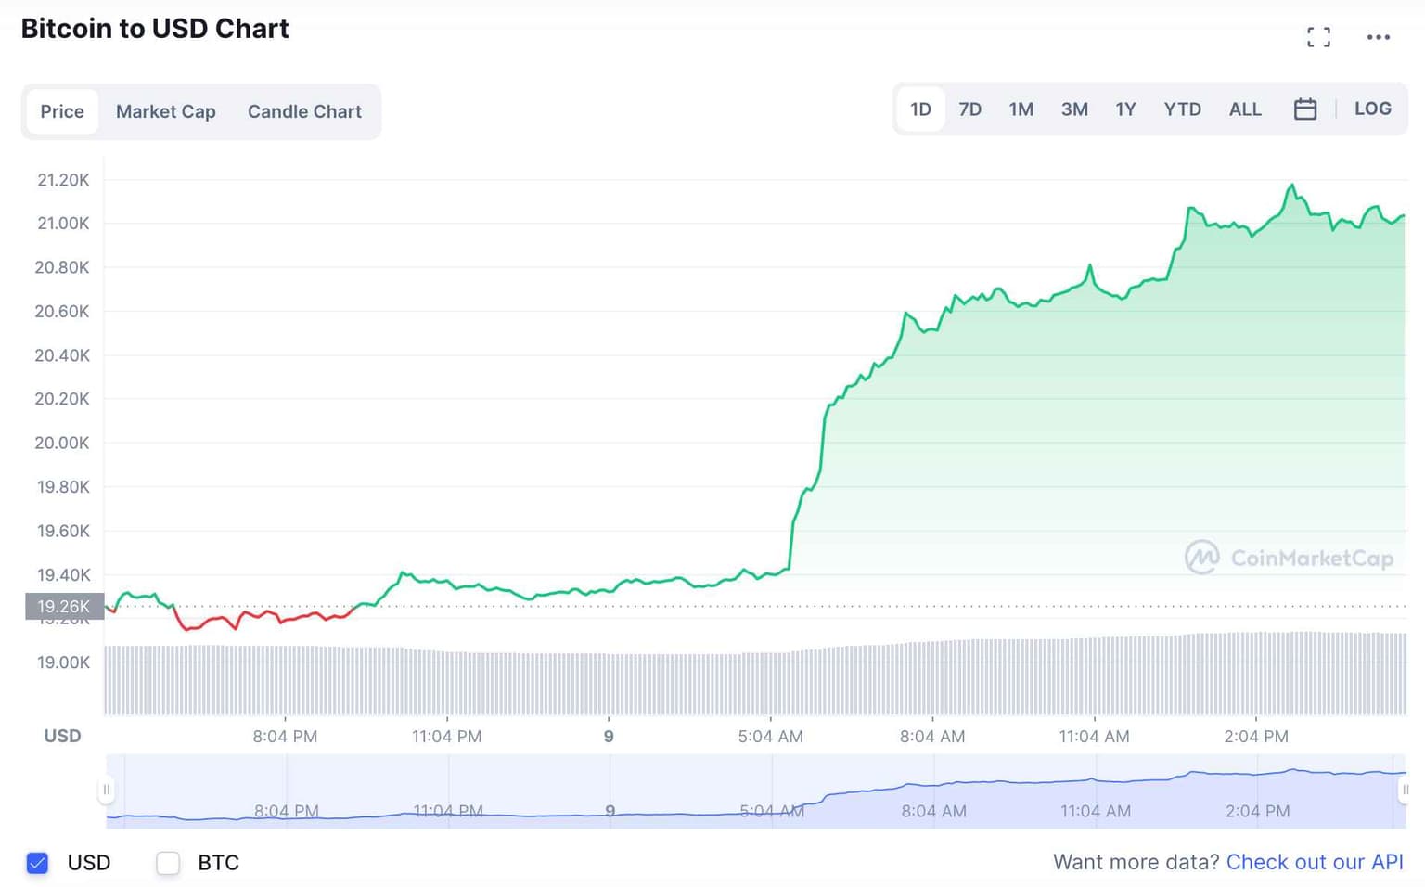Open the fullscreen chart view icon
Image resolution: width=1425 pixels, height=887 pixels.
1318,37
